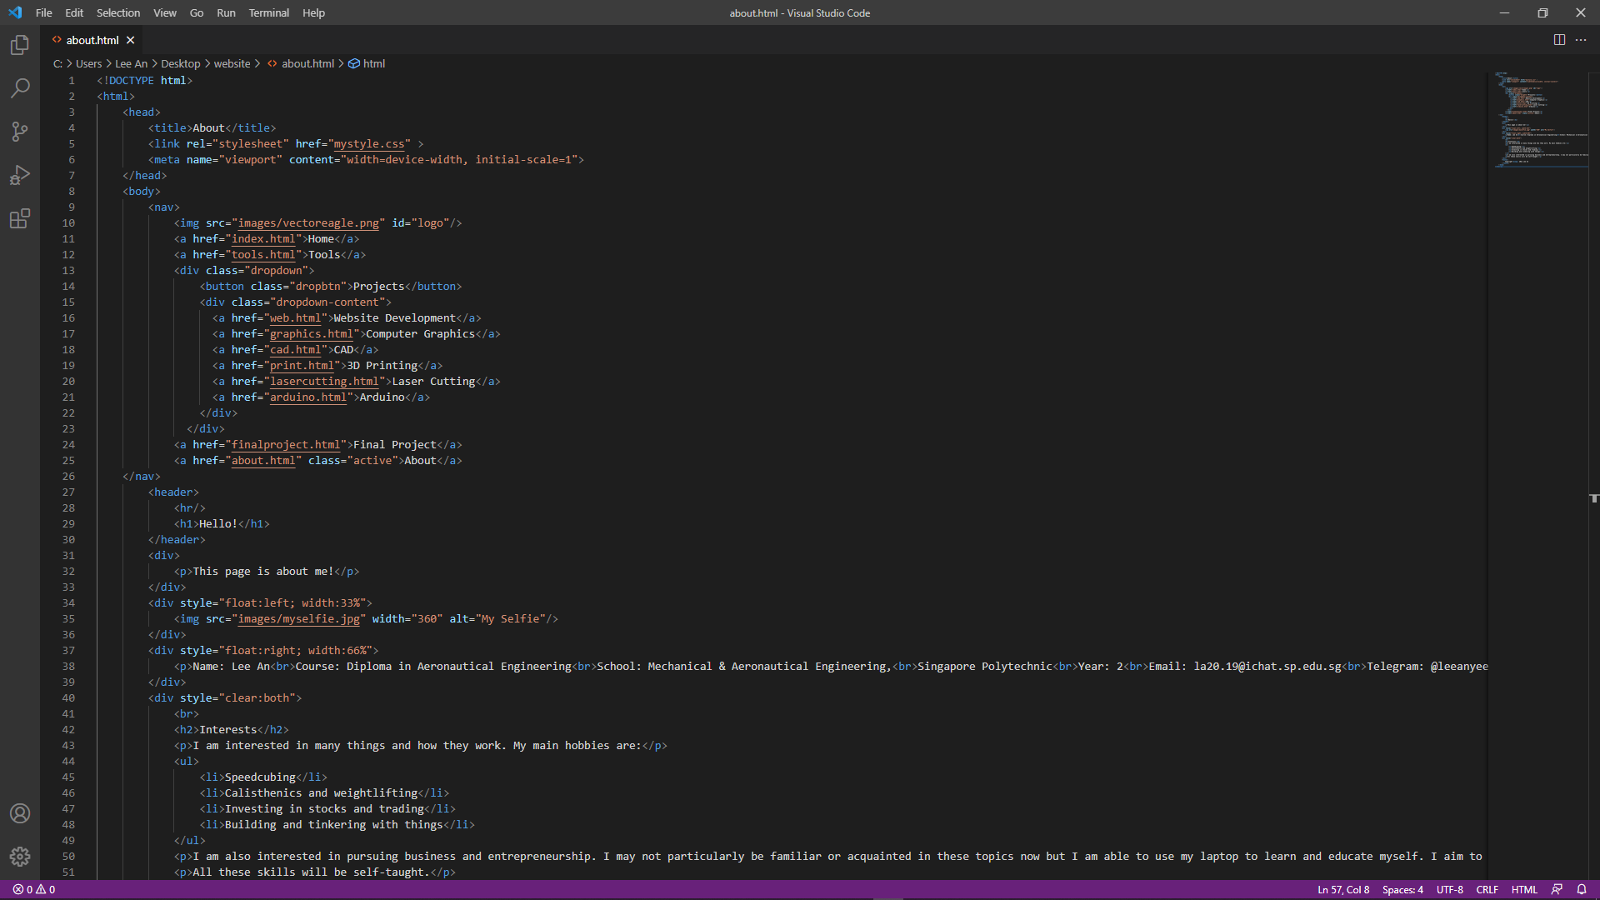Open the Selection menu
This screenshot has width=1600, height=900.
(x=118, y=12)
